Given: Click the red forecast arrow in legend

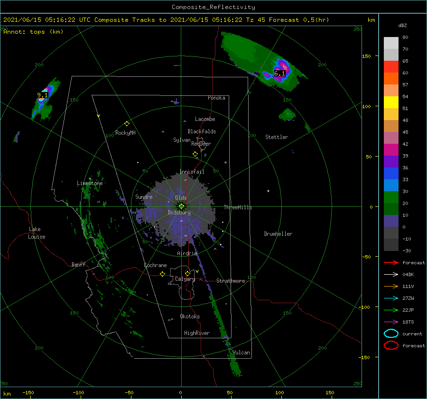Looking at the screenshot, I should tap(391, 262).
